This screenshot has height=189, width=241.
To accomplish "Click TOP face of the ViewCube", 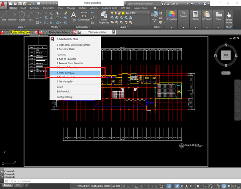I will click(x=226, y=55).
